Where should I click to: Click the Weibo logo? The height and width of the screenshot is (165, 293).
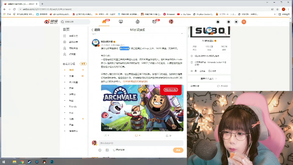(51, 22)
